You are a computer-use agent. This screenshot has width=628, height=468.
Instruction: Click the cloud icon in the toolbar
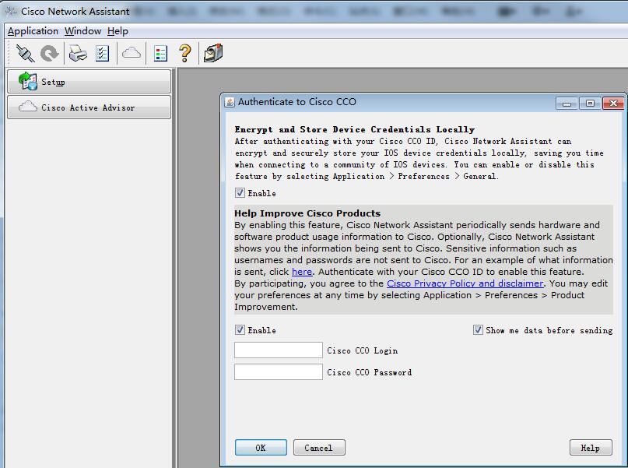pyautogui.click(x=132, y=53)
